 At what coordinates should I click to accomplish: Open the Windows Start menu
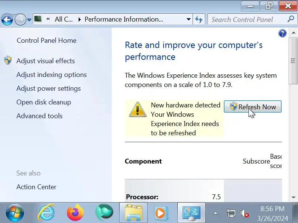click(x=15, y=213)
